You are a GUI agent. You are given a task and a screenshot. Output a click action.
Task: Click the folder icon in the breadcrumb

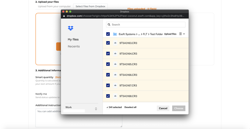(x=115, y=34)
